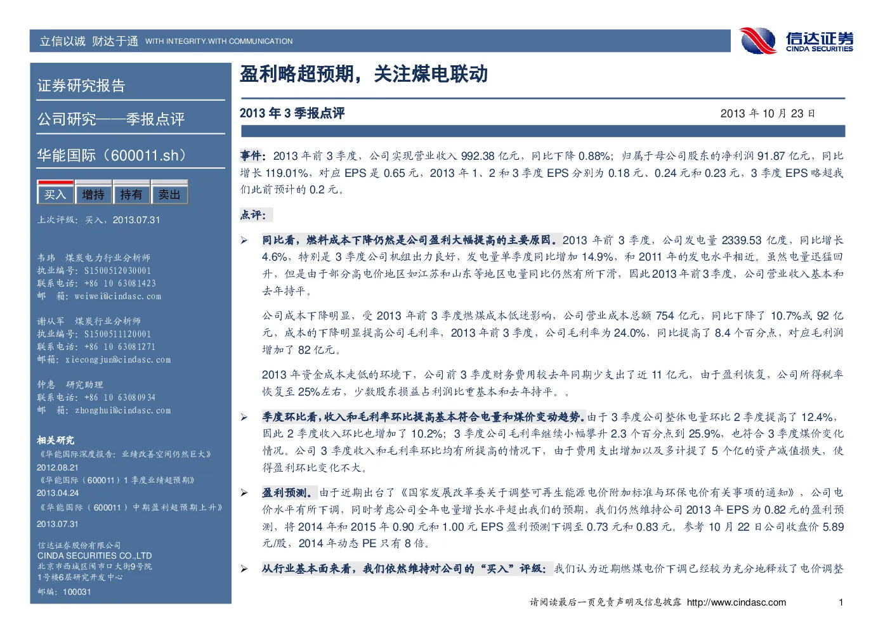The image size is (890, 629).
Task: Click license number S1500511120001
Action: point(118,334)
